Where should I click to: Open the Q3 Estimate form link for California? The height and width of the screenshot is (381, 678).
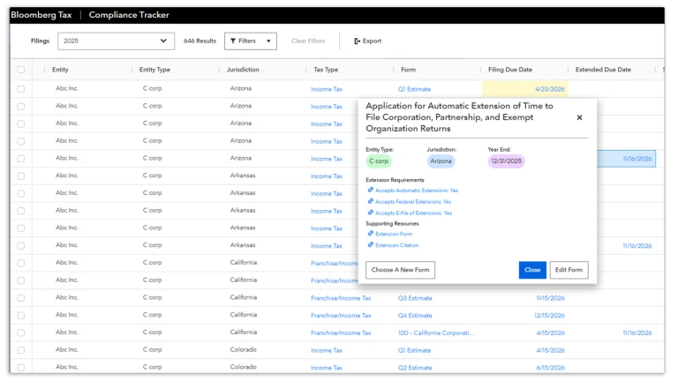(x=415, y=298)
